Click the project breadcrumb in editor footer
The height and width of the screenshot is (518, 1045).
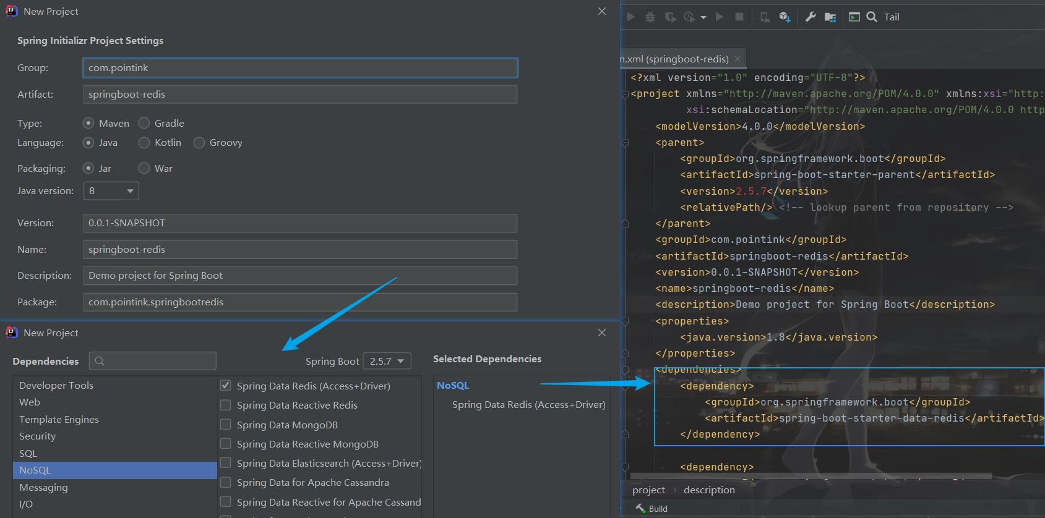pos(648,490)
